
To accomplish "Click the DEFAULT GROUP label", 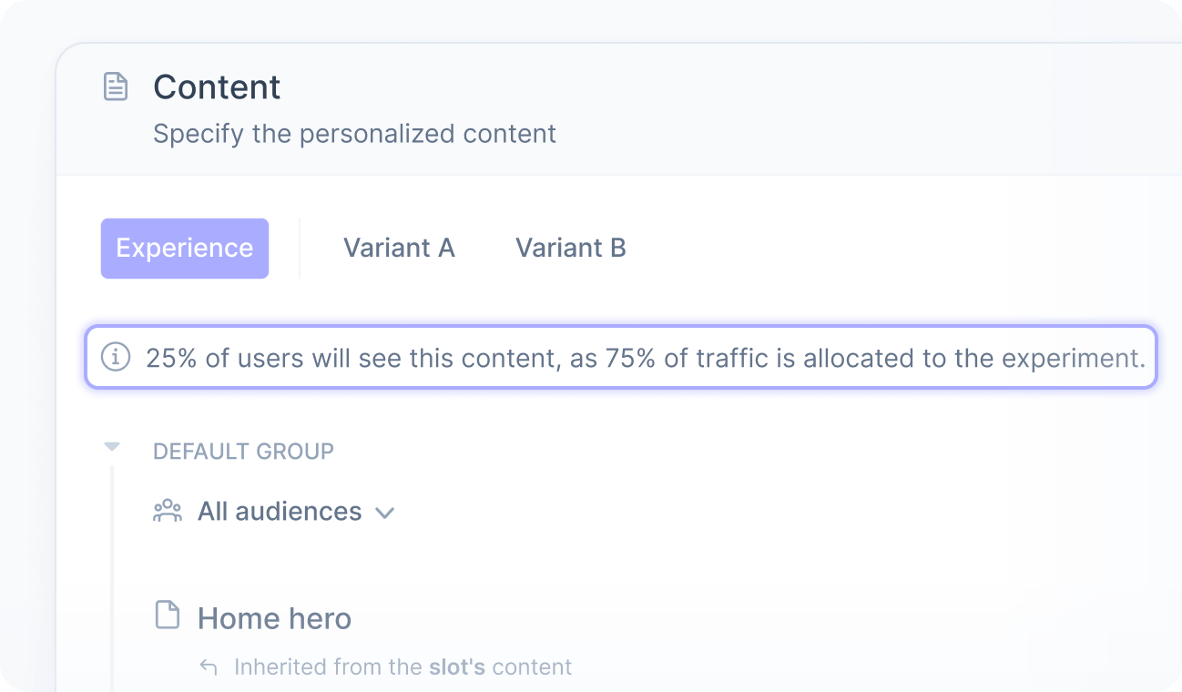I will [x=243, y=452].
